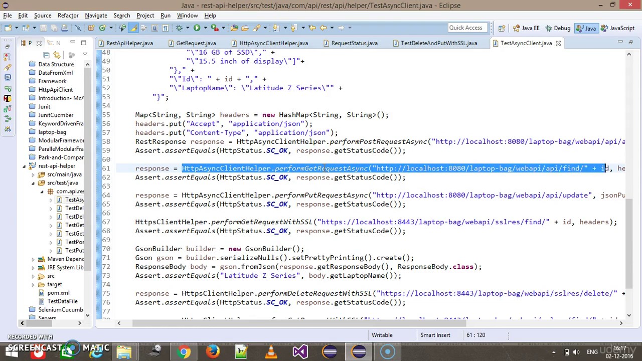Open Firefox from the taskbar

tap(213, 352)
